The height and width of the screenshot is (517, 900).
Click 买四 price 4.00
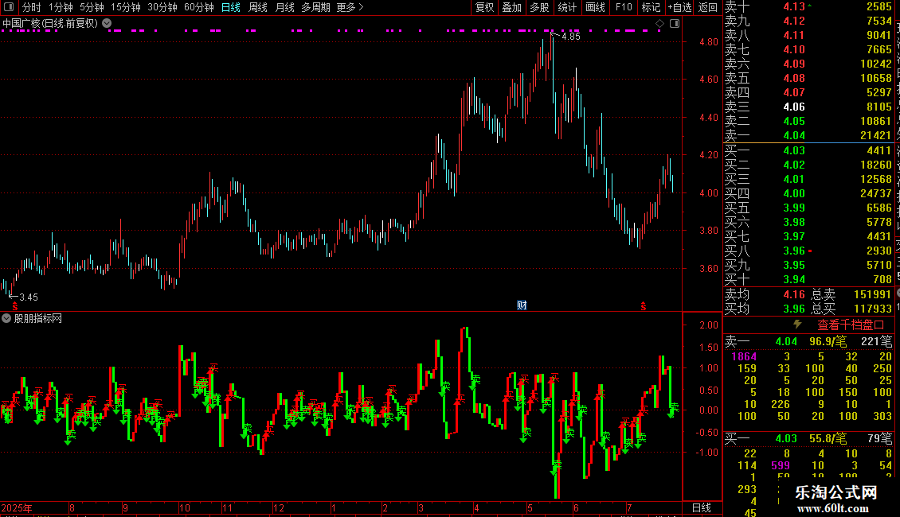794,193
